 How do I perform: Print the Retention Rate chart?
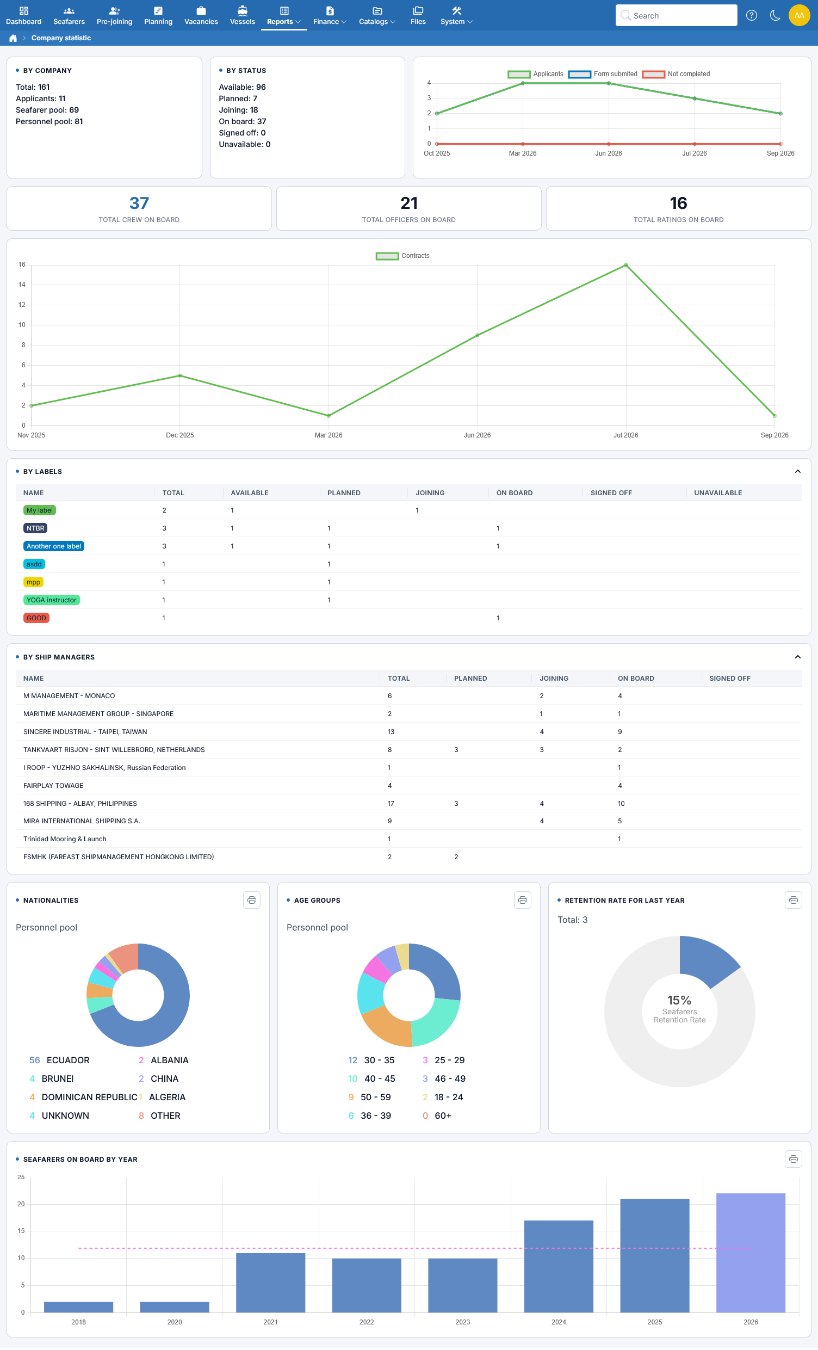tap(793, 899)
